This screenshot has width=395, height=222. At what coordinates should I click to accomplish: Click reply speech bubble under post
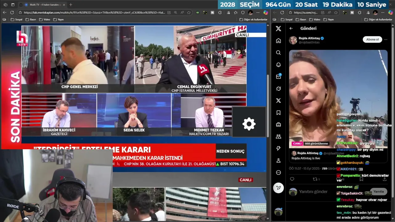(292, 179)
